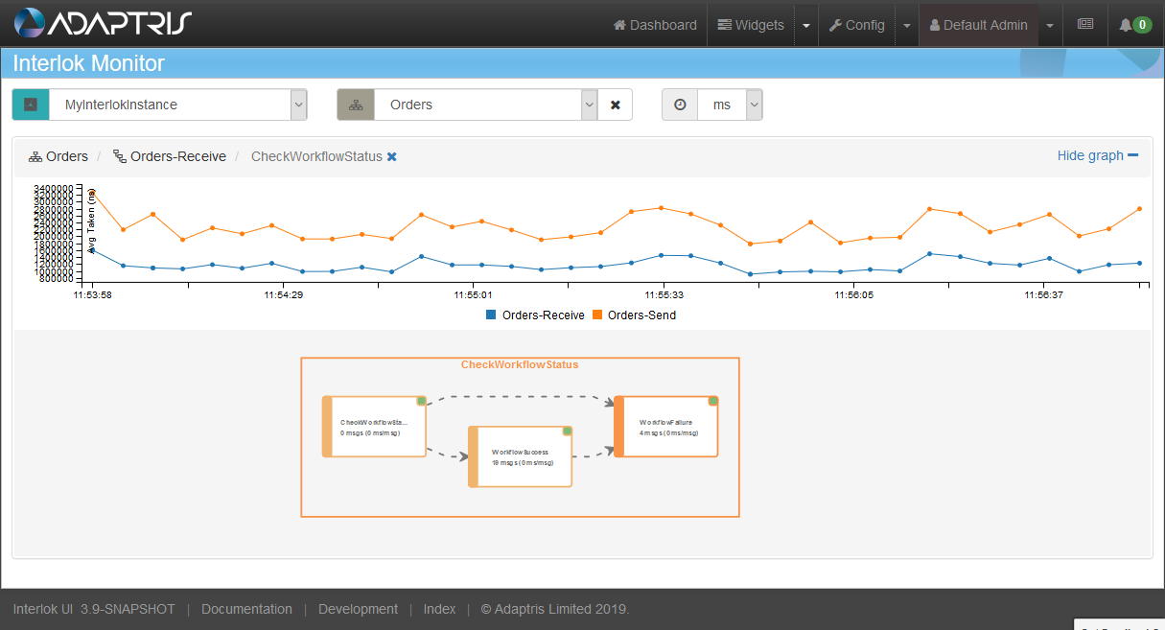Clear the Orders channel selection
Viewport: 1165px width, 630px height.
616,105
